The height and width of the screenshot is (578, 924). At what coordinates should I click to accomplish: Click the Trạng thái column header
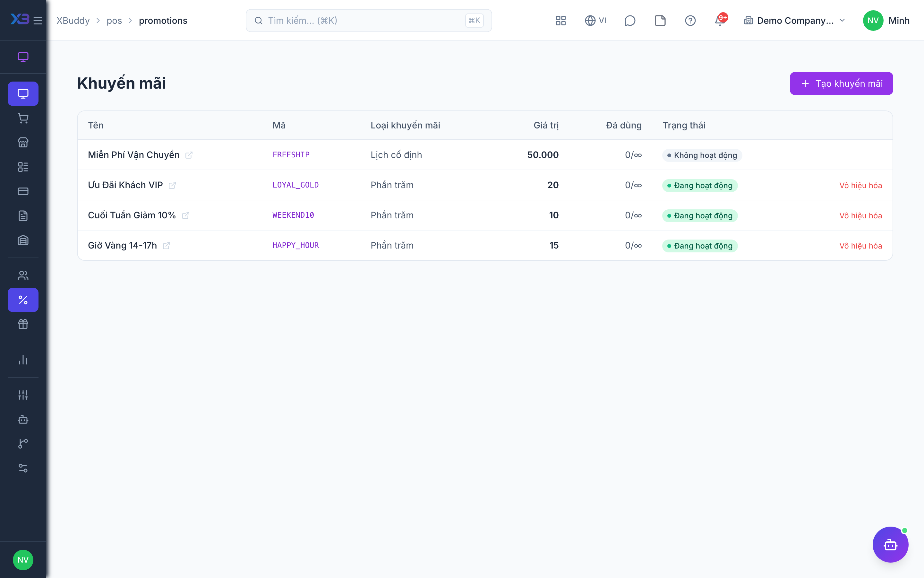click(683, 125)
